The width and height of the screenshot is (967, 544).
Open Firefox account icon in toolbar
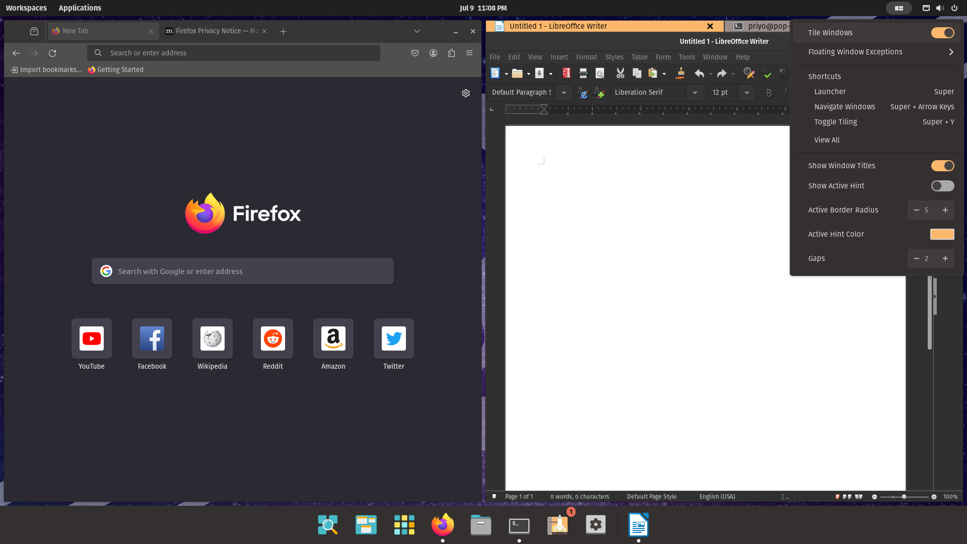433,53
